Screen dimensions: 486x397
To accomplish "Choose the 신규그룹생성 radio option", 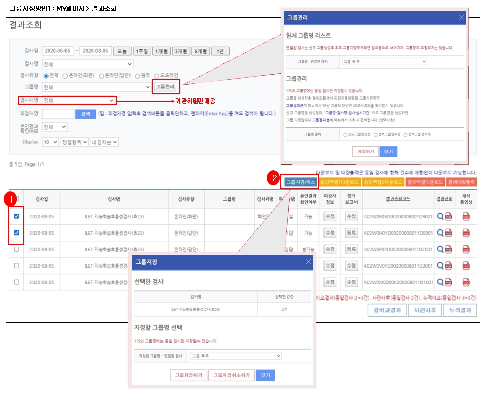I will pyautogui.click(x=345, y=135).
